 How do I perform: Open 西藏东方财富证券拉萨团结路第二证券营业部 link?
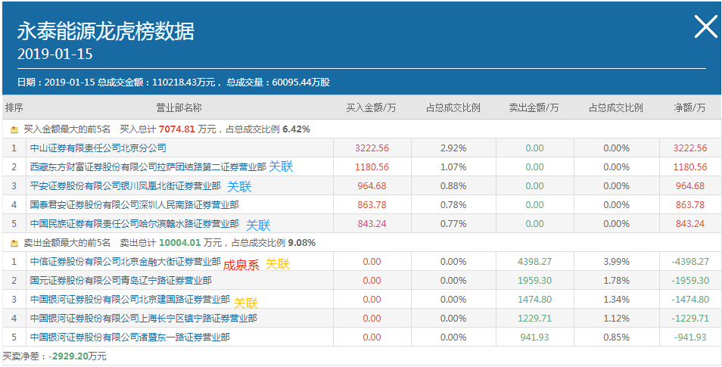(148, 167)
